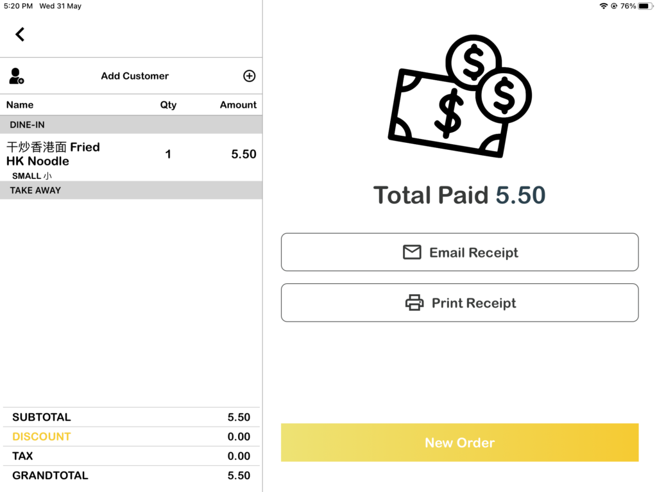Select the DINE-IN section header
The height and width of the screenshot is (492, 657).
point(131,125)
